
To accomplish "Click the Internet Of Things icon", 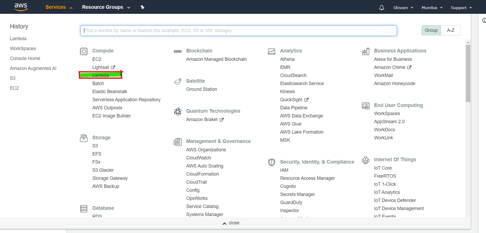I will click(x=366, y=160).
